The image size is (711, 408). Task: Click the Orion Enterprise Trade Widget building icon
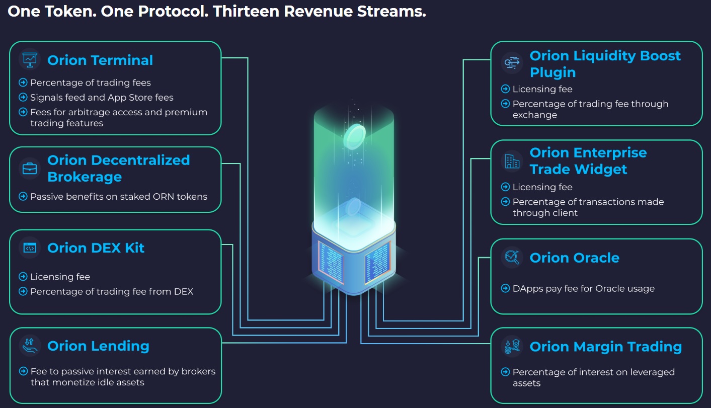click(x=512, y=161)
